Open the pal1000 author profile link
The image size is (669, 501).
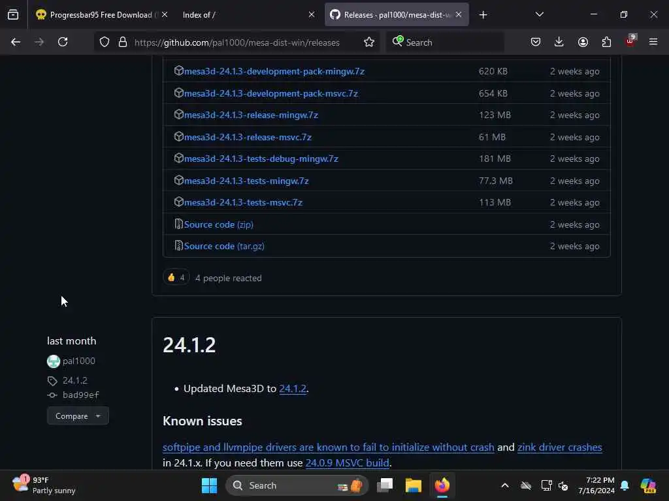click(79, 361)
